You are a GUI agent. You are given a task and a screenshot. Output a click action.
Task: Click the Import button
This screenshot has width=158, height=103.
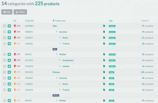20,12
